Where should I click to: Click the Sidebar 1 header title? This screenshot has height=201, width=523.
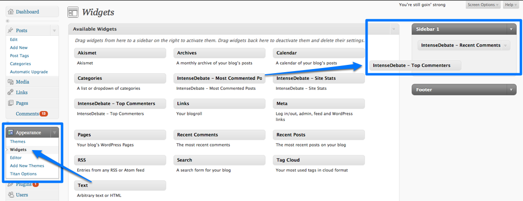(x=428, y=29)
